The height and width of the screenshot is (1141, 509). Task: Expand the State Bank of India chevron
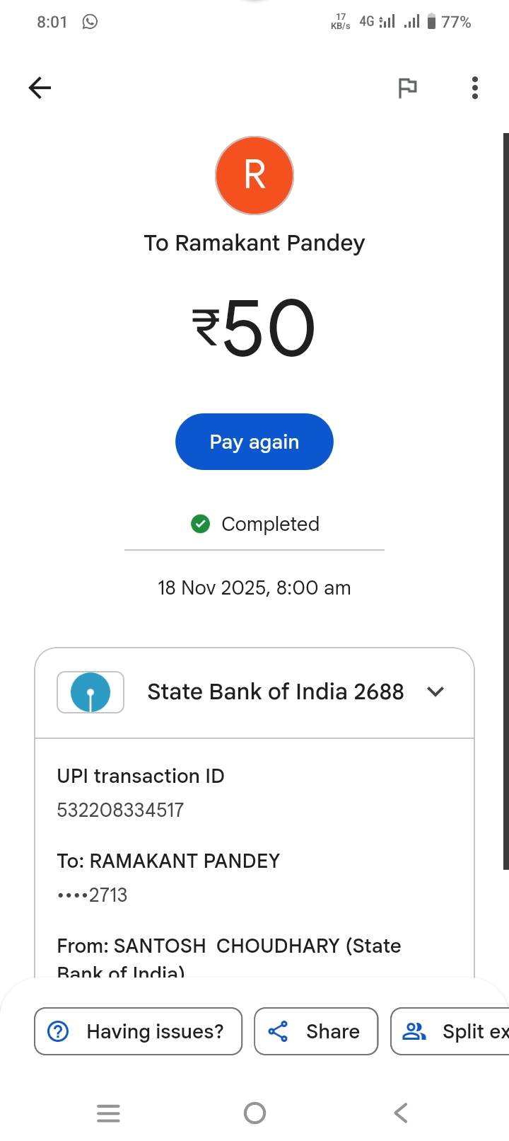click(x=435, y=692)
